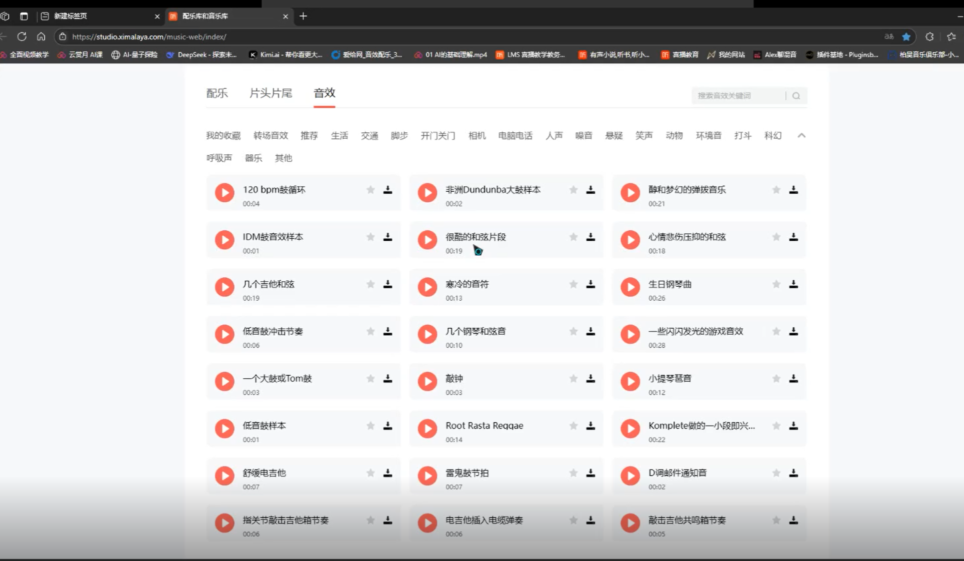This screenshot has width=964, height=561.
Task: Favorite the 醇和梦幻的弹拨音乐 track
Action: [x=776, y=190]
